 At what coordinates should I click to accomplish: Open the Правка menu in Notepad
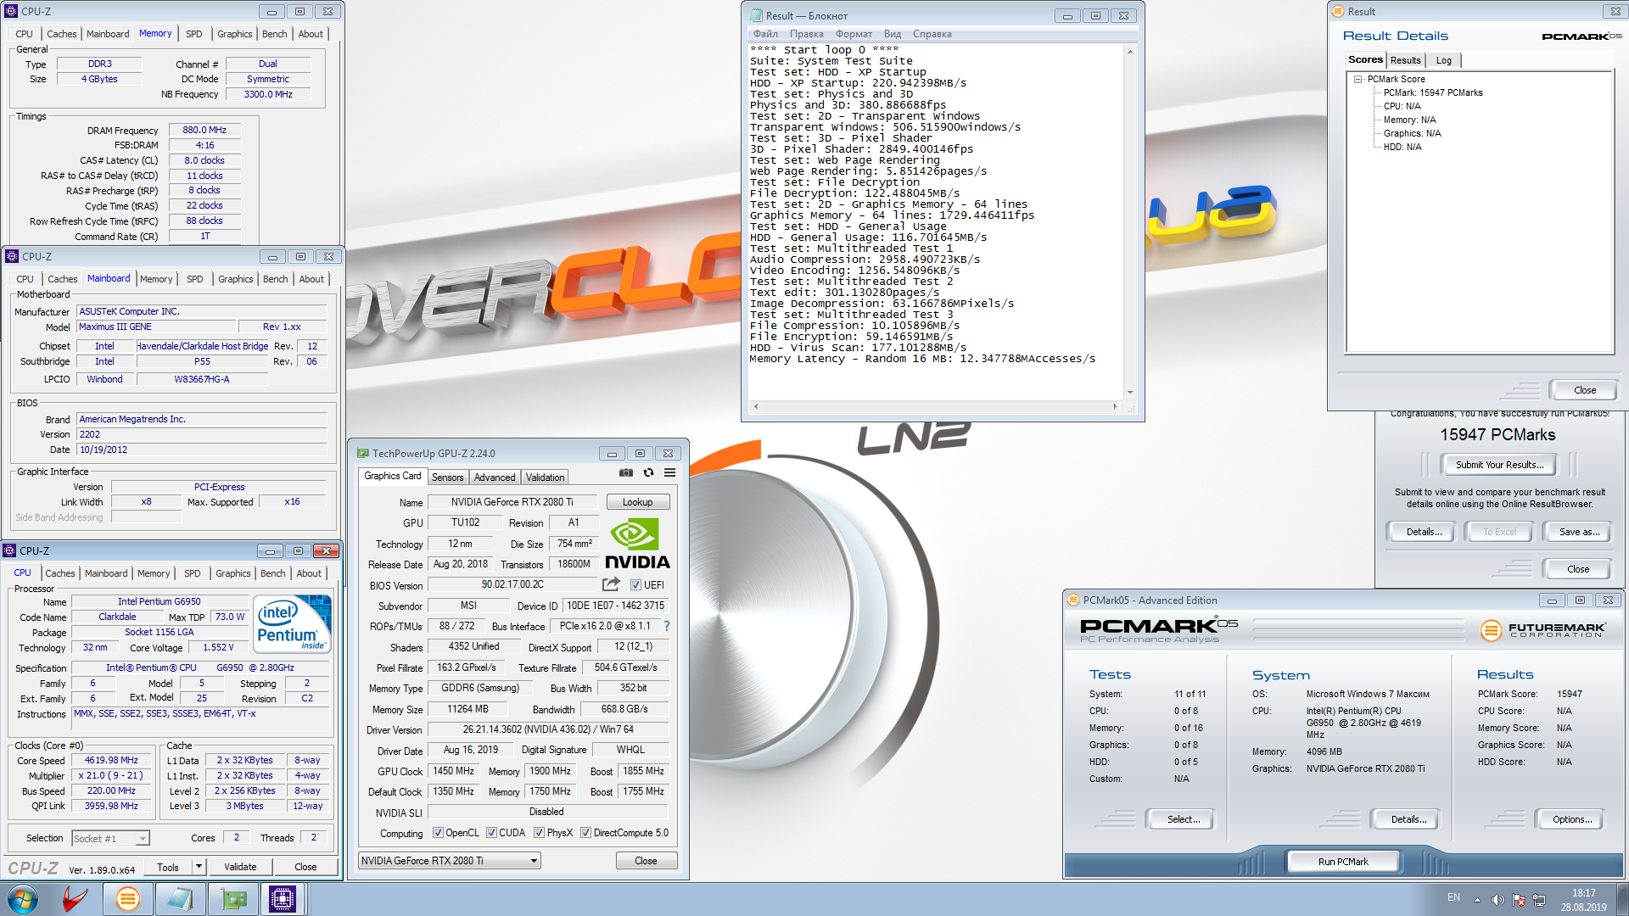pyautogui.click(x=806, y=34)
